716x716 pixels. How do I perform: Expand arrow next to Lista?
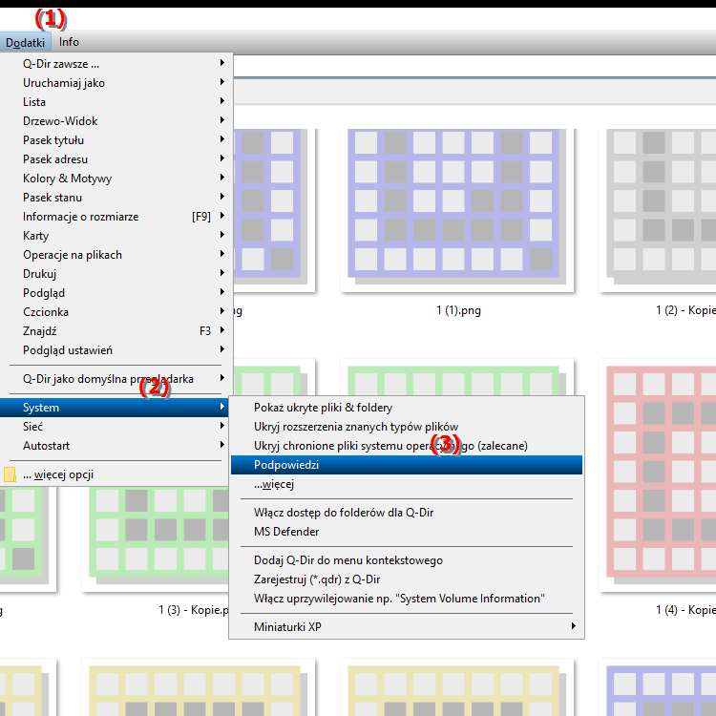[x=222, y=101]
